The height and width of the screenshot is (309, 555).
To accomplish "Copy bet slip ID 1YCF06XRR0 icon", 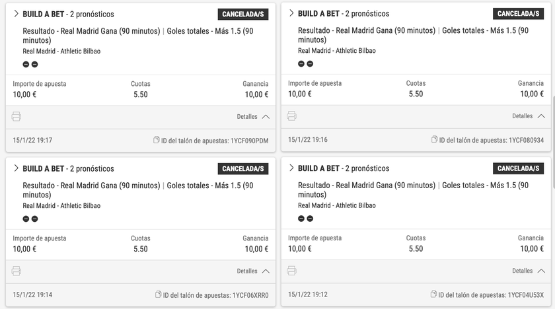I will coord(158,294).
